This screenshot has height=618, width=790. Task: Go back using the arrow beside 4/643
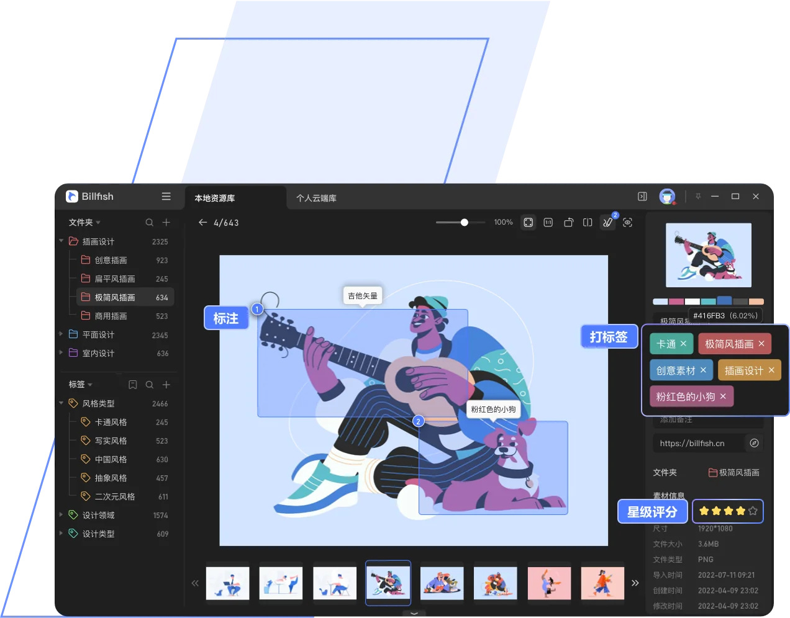click(202, 222)
